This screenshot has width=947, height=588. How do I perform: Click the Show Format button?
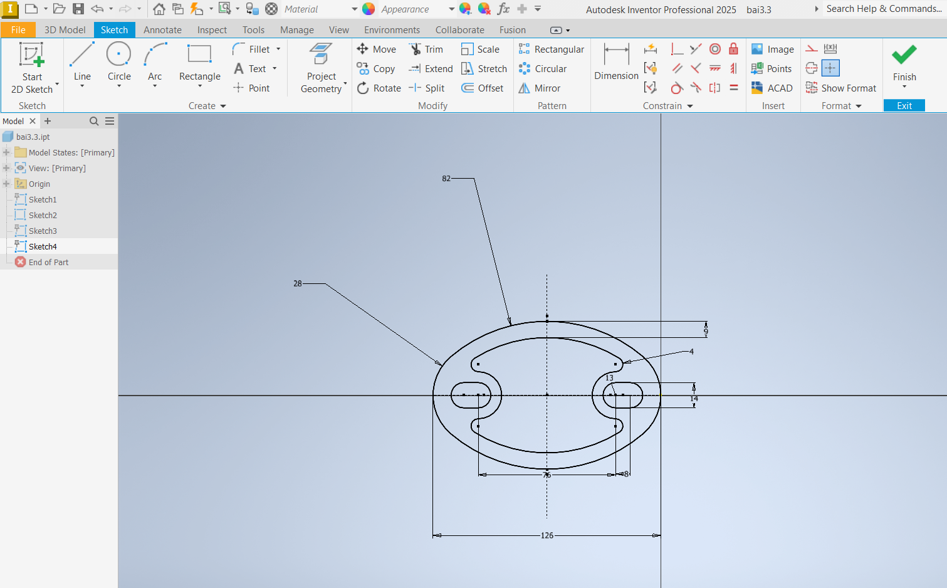pos(841,88)
